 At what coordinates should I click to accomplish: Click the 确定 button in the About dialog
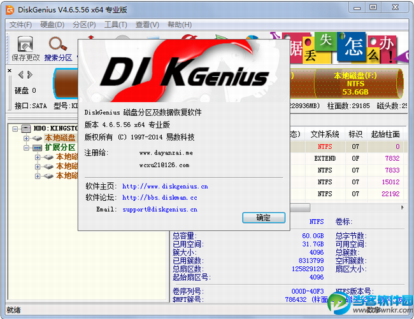[264, 218]
